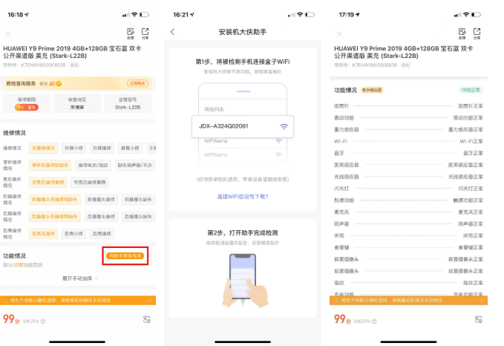Tap the 触摸功能正常 result
The image size is (504, 346).
coord(468,200)
